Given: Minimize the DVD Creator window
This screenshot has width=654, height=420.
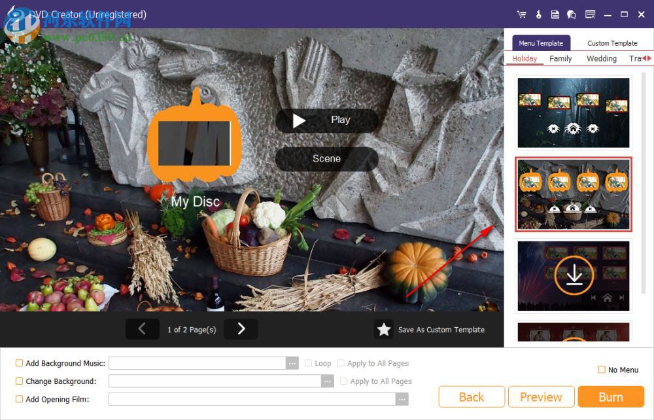Looking at the screenshot, I should pos(608,14).
